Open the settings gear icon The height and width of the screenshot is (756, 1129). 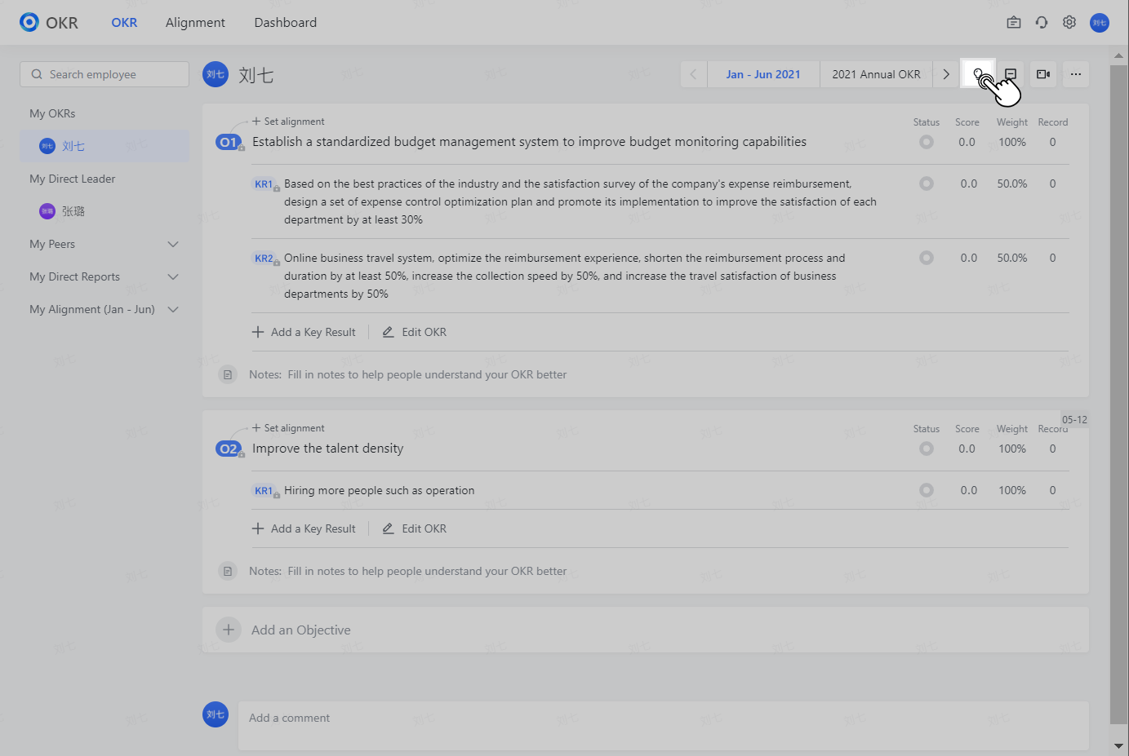click(x=1069, y=23)
